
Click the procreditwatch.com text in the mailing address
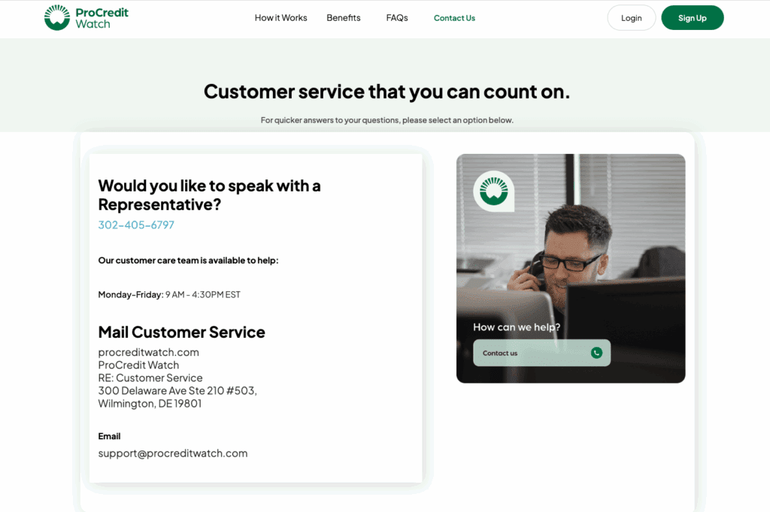148,352
